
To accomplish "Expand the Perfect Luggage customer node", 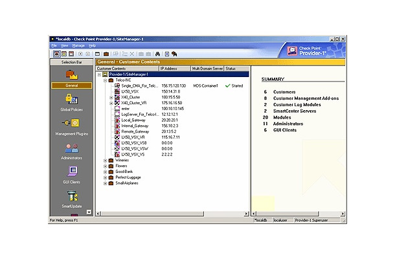I will pyautogui.click(x=106, y=177).
